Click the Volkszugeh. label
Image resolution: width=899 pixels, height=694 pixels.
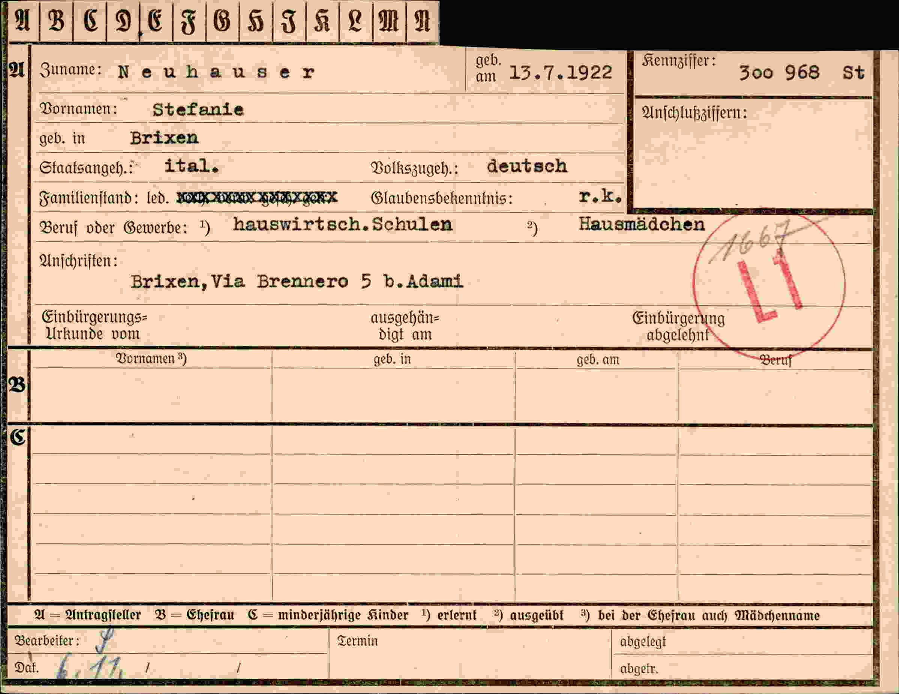415,168
